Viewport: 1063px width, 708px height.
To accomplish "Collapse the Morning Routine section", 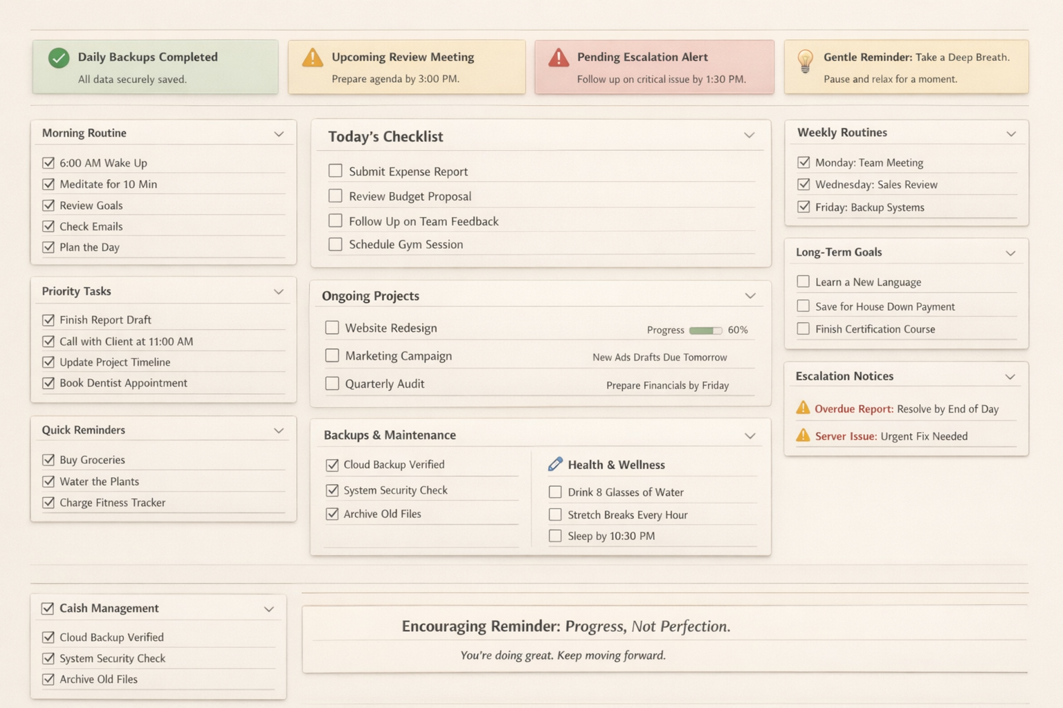I will click(278, 133).
